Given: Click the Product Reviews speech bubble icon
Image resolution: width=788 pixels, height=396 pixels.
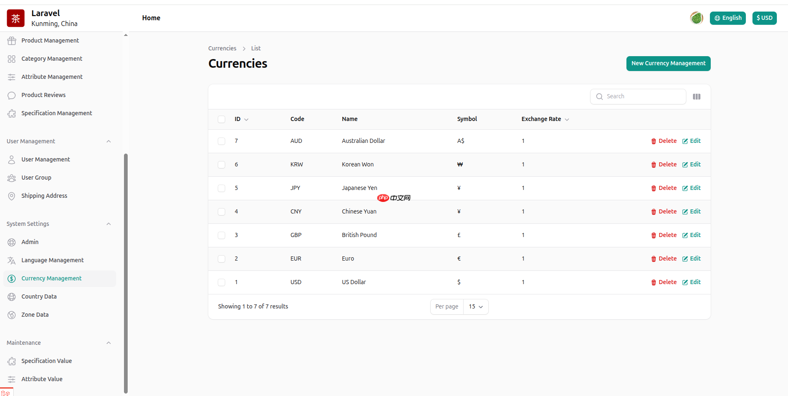Looking at the screenshot, I should (x=12, y=95).
